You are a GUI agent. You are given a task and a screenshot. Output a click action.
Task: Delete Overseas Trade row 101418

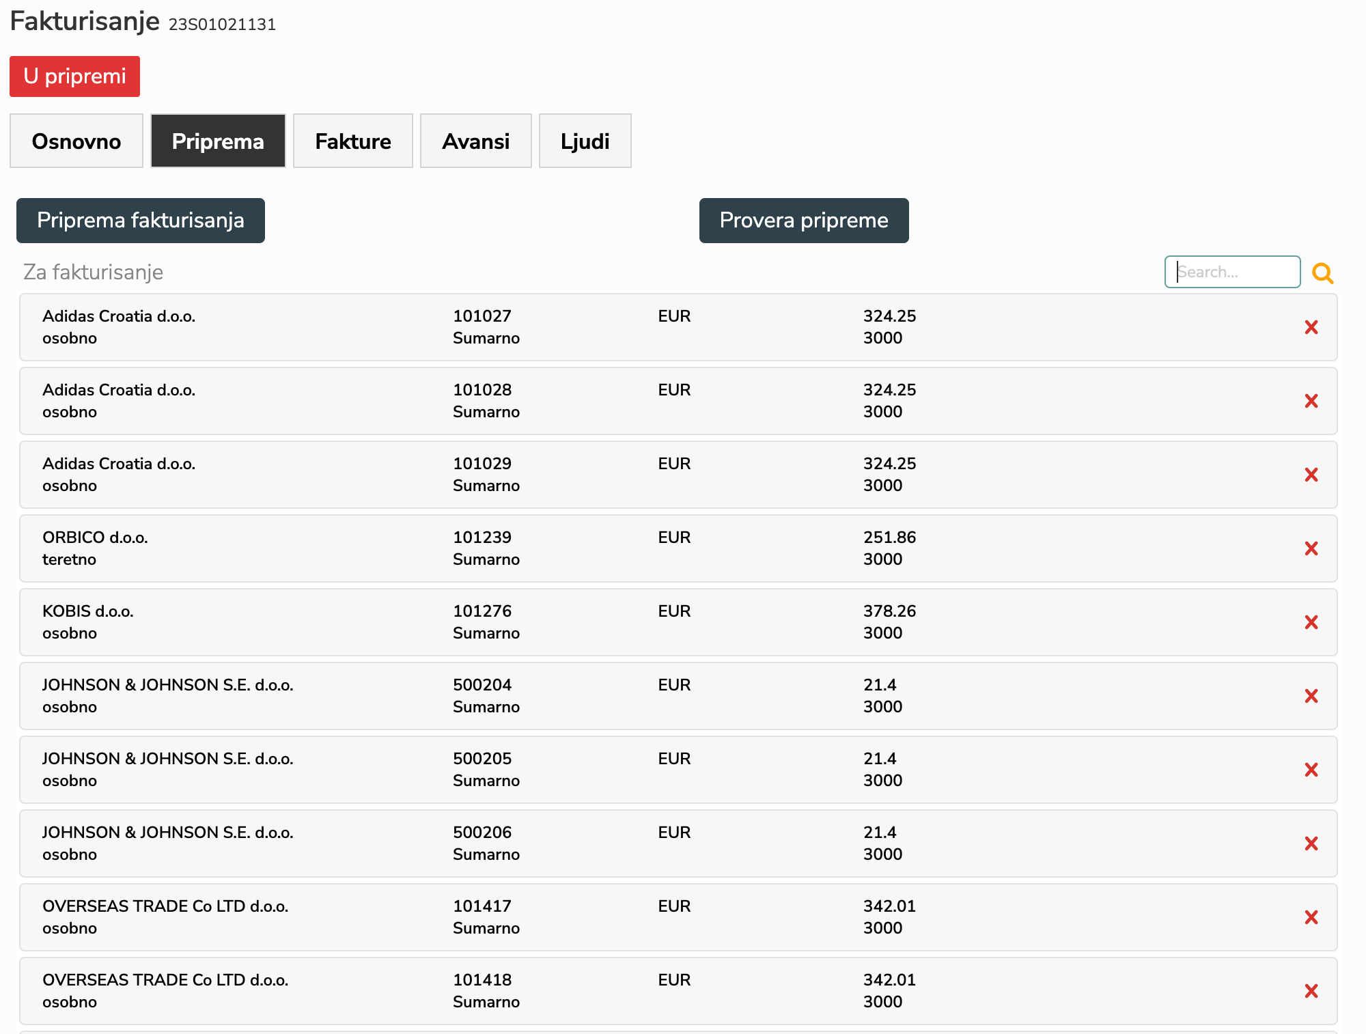1311,991
